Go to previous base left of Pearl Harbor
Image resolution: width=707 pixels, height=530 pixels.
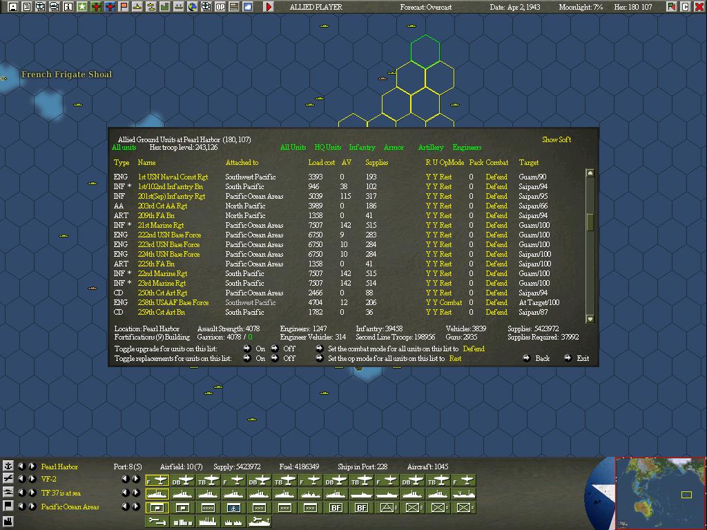pos(21,466)
